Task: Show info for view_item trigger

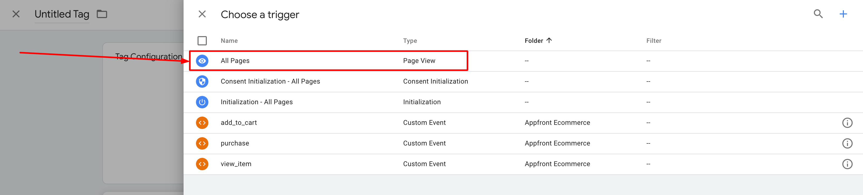Action: pyautogui.click(x=847, y=164)
